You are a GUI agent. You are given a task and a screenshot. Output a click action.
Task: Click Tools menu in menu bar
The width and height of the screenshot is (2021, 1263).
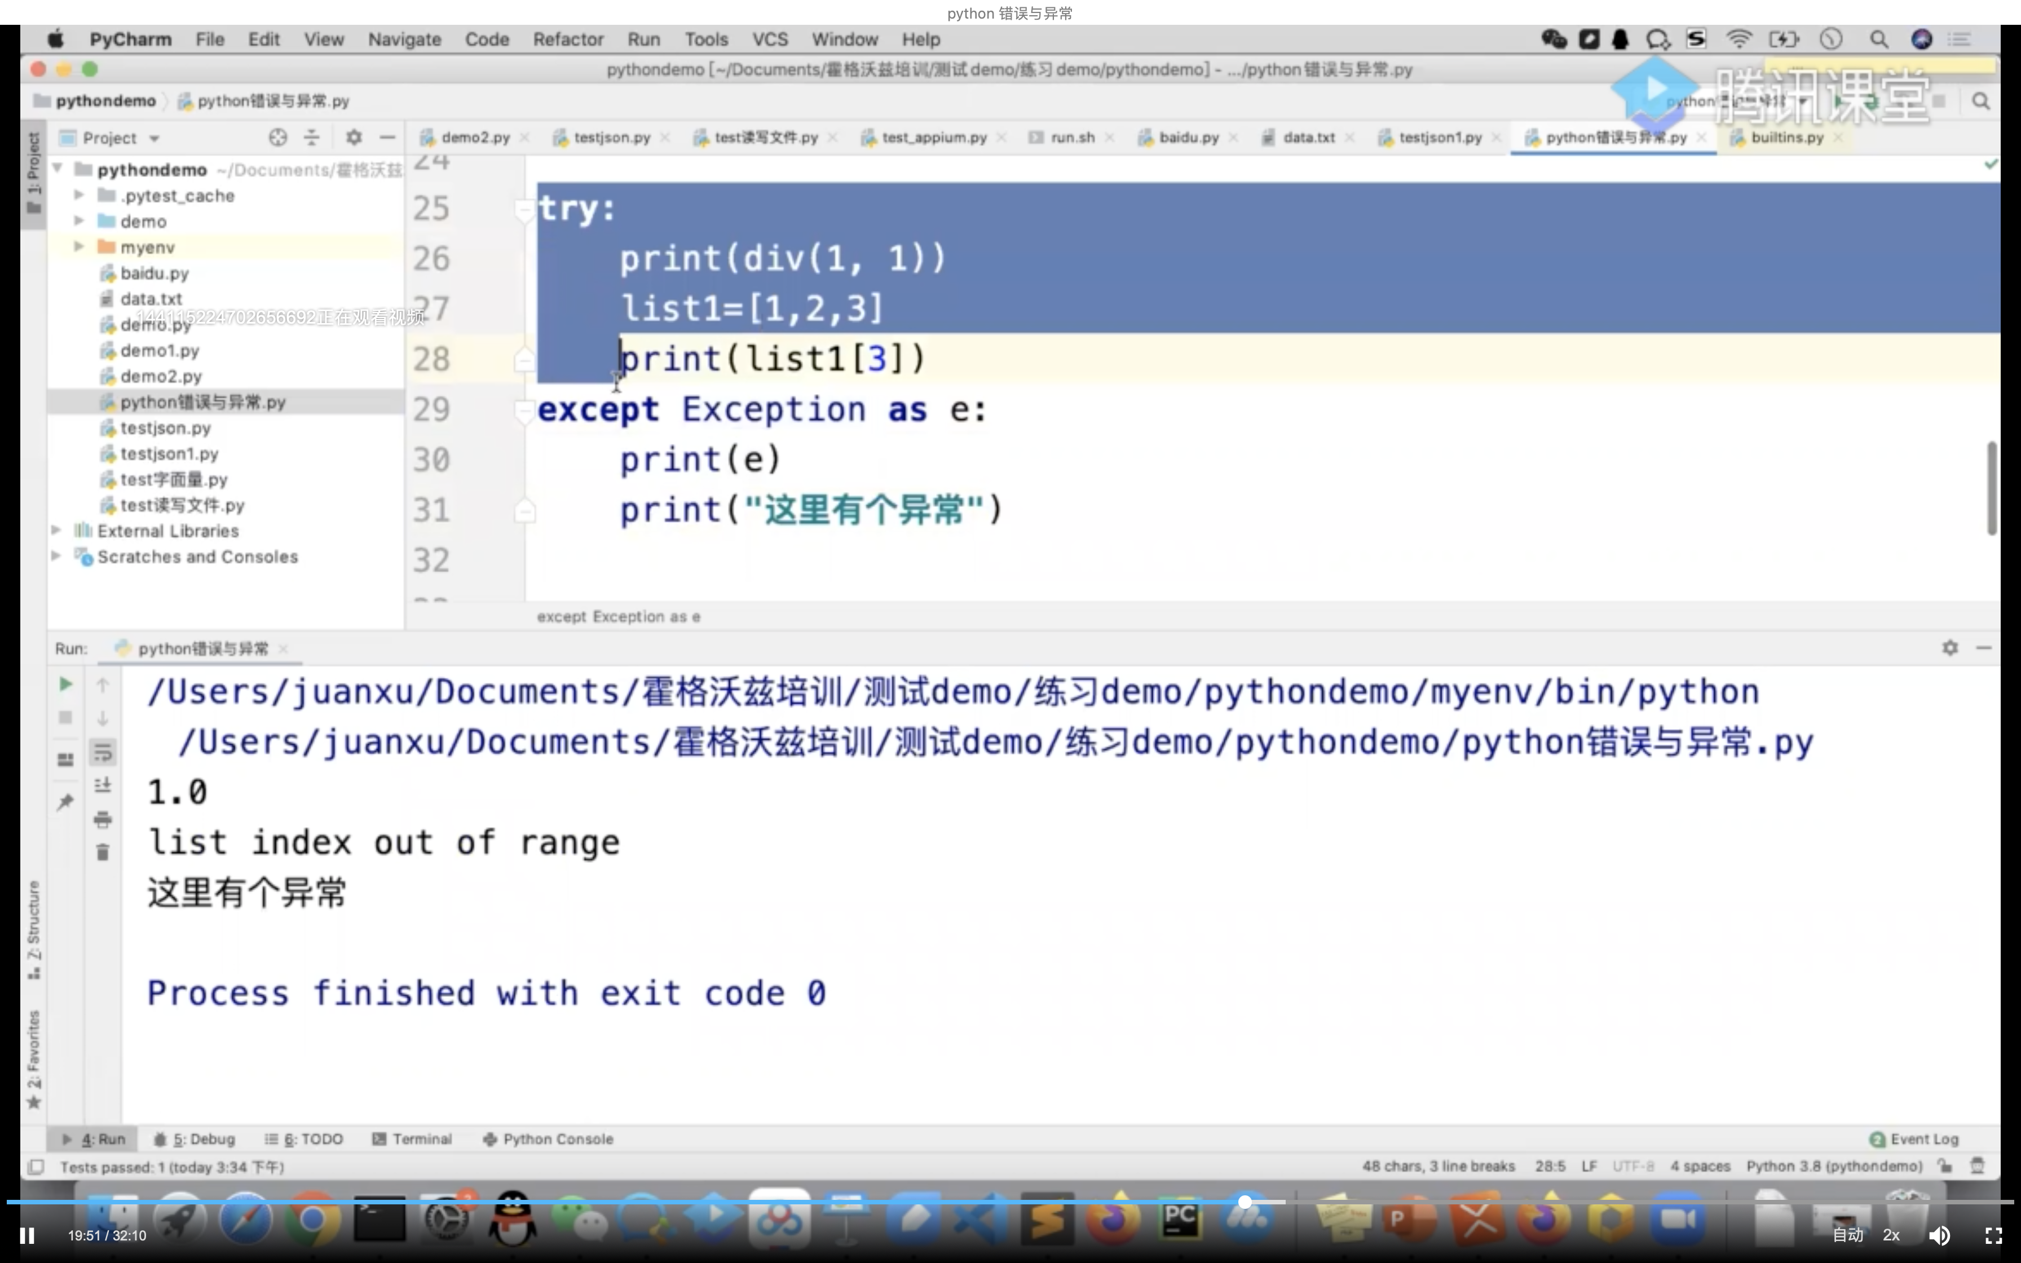click(705, 39)
